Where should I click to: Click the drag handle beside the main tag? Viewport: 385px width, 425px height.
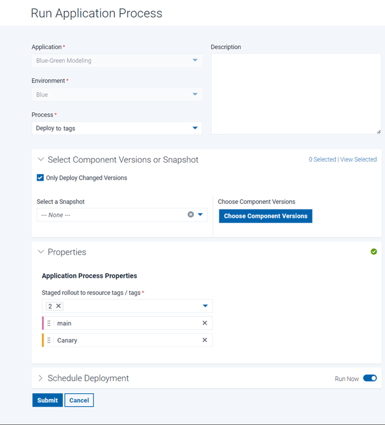point(49,323)
